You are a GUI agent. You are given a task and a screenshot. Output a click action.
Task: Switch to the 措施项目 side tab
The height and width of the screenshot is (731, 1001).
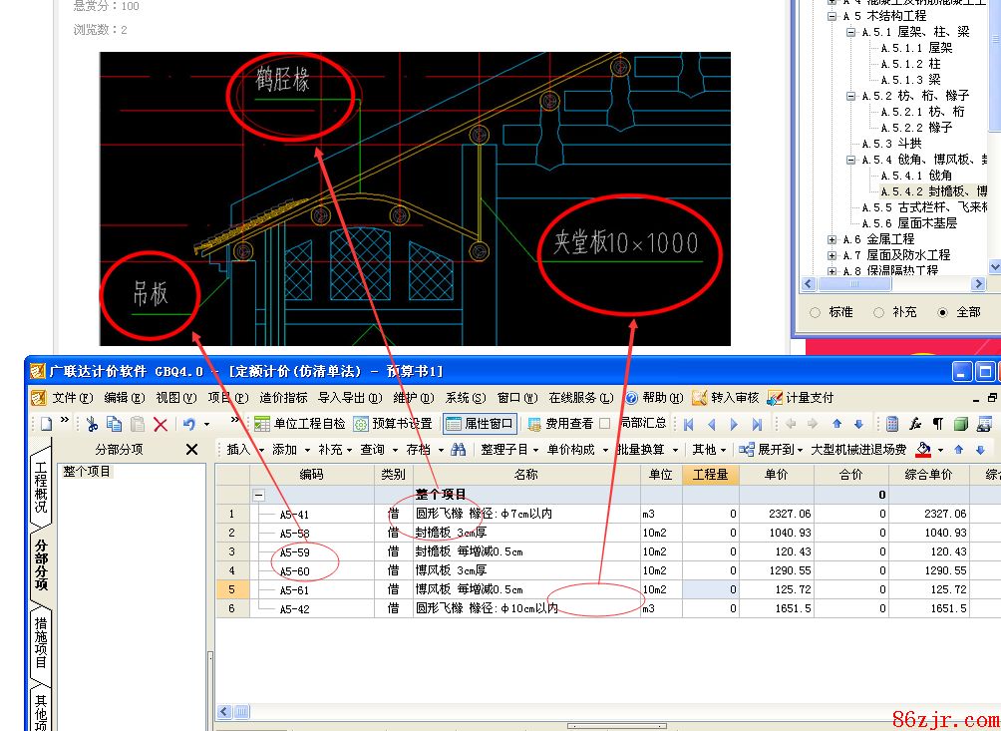[41, 640]
